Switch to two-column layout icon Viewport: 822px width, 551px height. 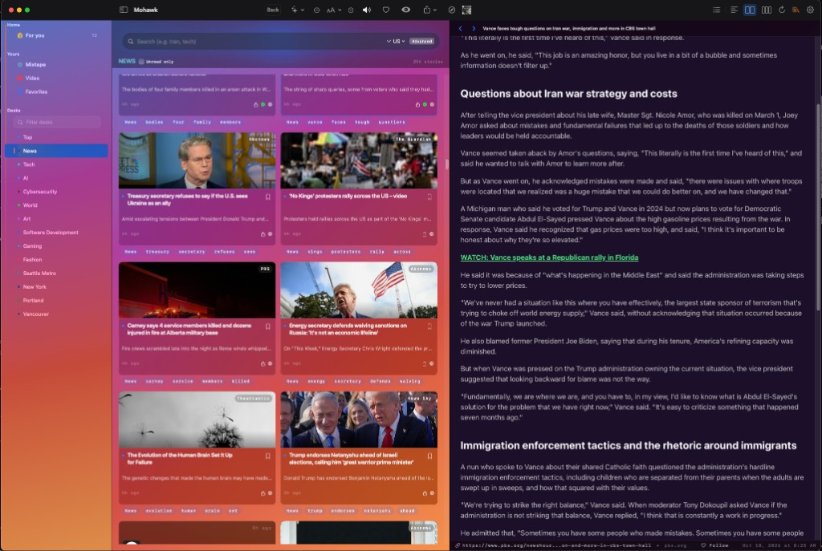coord(750,10)
